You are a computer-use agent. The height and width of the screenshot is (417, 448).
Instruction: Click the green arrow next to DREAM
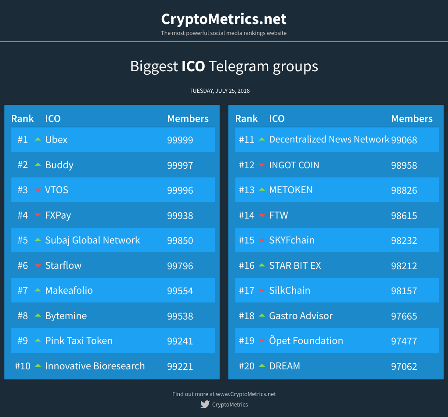(261, 366)
